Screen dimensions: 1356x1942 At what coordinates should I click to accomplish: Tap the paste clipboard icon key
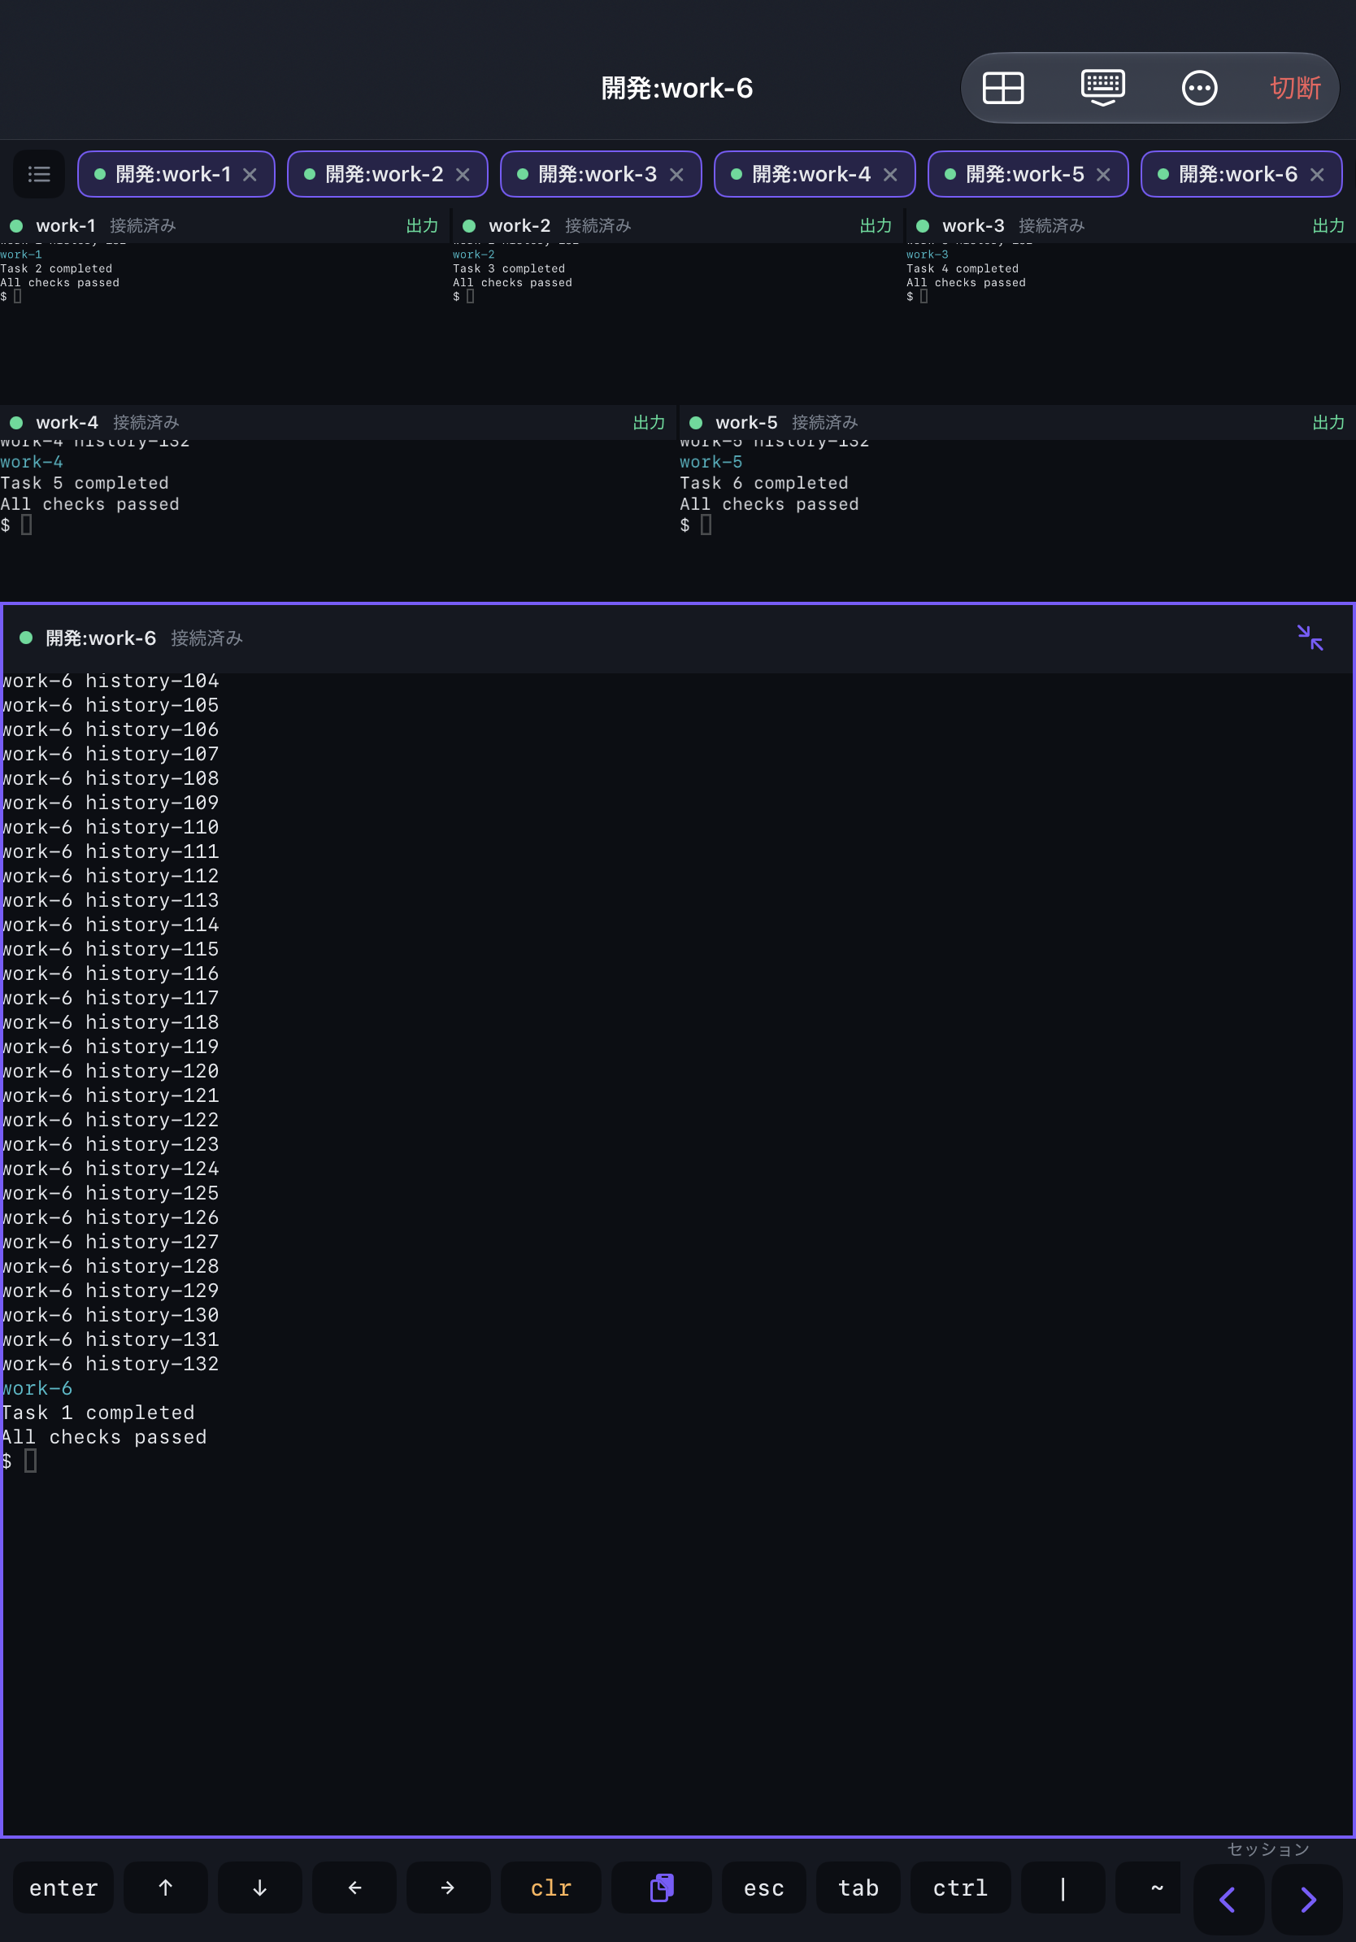[661, 1888]
